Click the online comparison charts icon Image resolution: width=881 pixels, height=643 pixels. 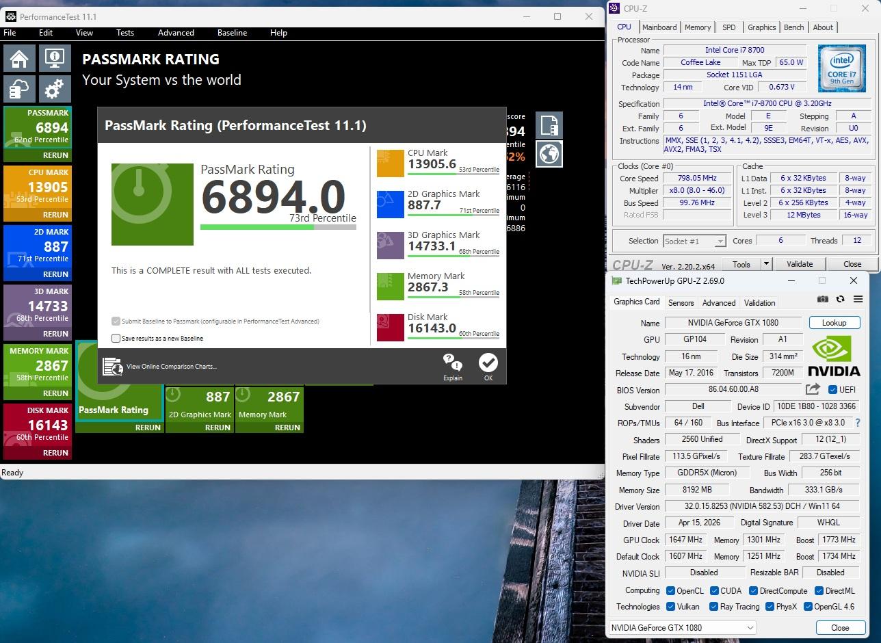click(x=112, y=367)
